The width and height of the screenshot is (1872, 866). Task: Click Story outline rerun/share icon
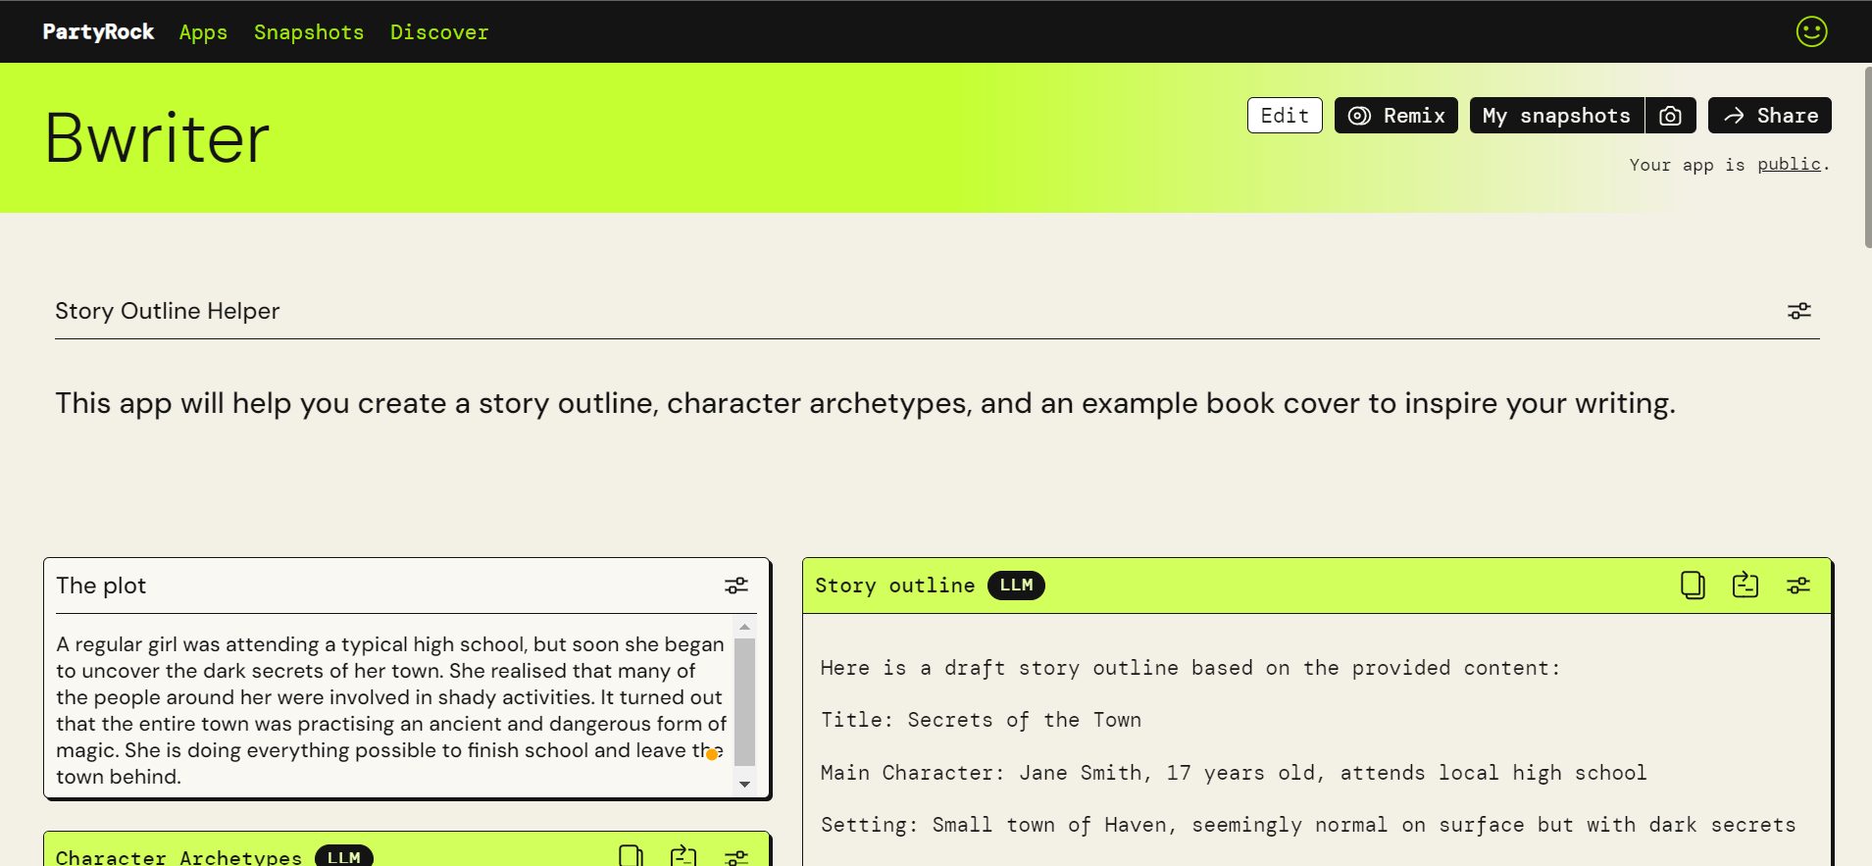point(1746,586)
